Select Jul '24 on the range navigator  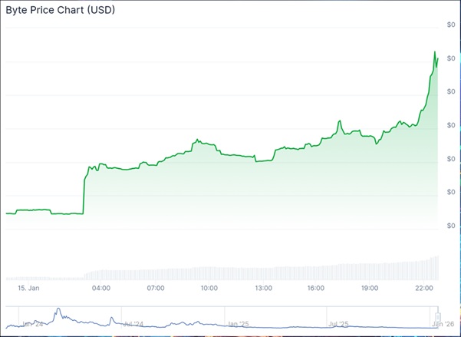tap(133, 324)
